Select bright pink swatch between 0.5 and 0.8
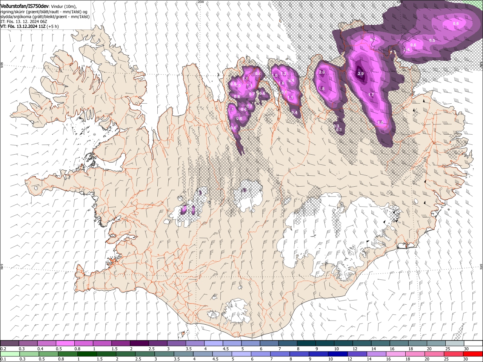This screenshot has width=483, height=362. tap(65, 344)
